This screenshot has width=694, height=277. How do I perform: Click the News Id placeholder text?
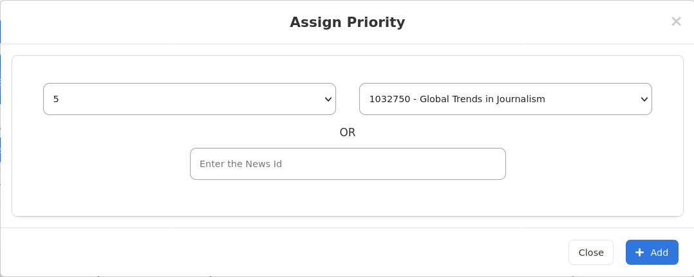[x=241, y=164]
